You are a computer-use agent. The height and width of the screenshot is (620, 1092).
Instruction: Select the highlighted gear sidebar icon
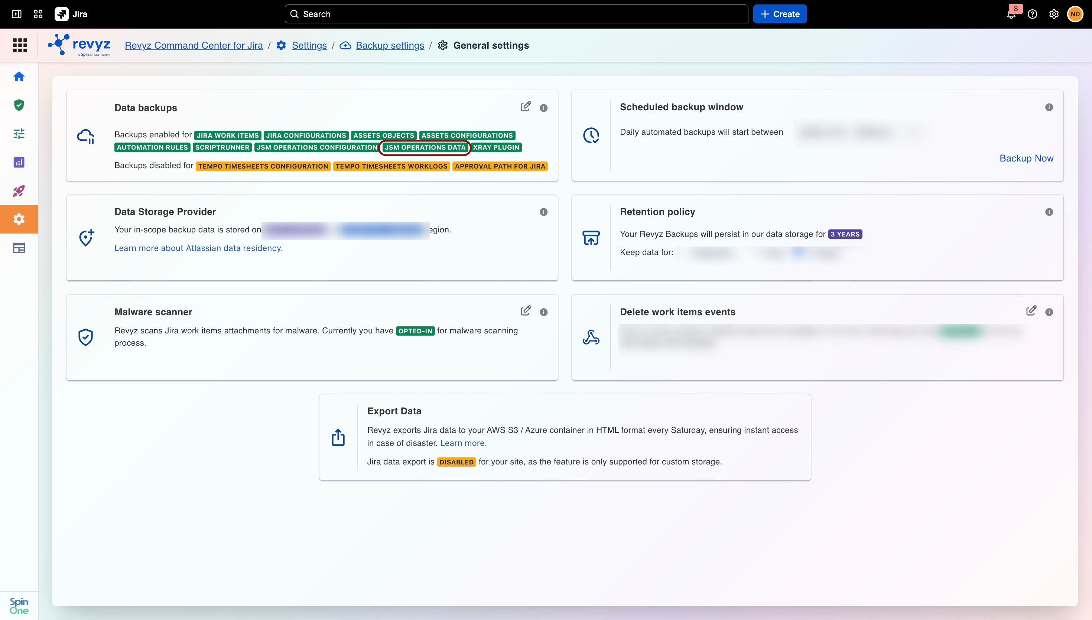(x=19, y=219)
